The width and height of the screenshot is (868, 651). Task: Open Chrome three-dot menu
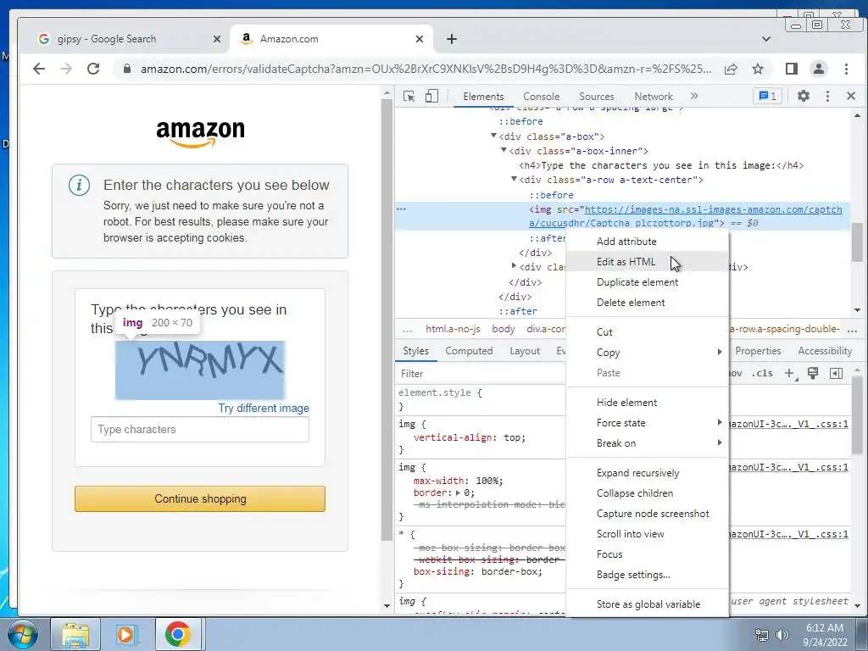pyautogui.click(x=846, y=69)
